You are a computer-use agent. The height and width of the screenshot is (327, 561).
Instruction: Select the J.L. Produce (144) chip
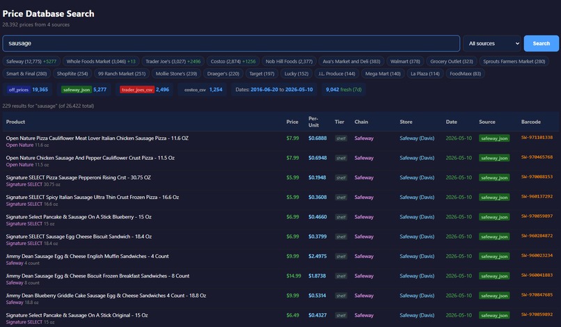click(337, 74)
